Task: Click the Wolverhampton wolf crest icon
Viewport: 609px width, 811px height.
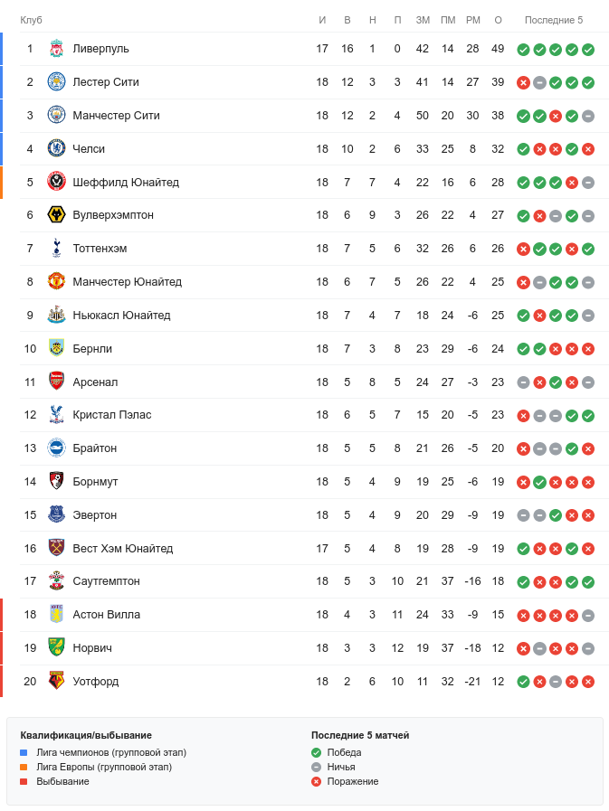Action: [56, 215]
